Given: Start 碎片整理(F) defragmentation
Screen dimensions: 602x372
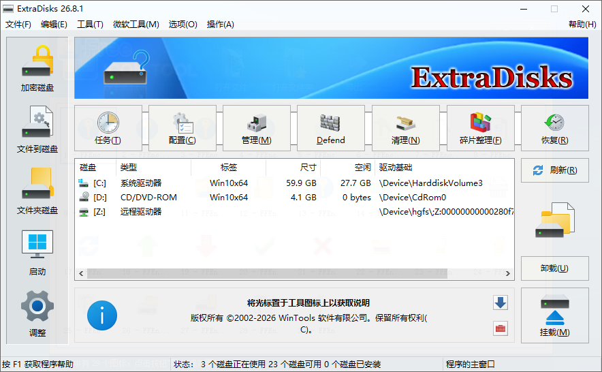Looking at the screenshot, I should coord(480,128).
